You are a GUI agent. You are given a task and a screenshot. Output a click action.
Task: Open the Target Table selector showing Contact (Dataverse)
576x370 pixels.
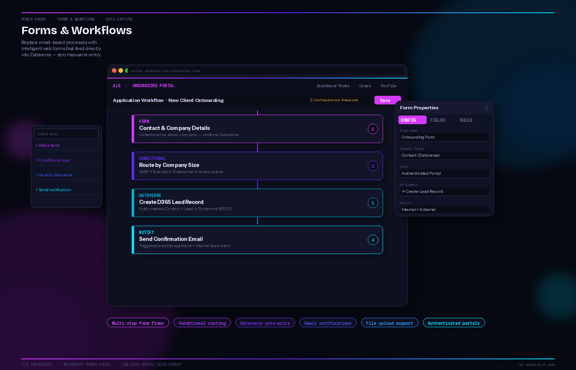point(444,155)
